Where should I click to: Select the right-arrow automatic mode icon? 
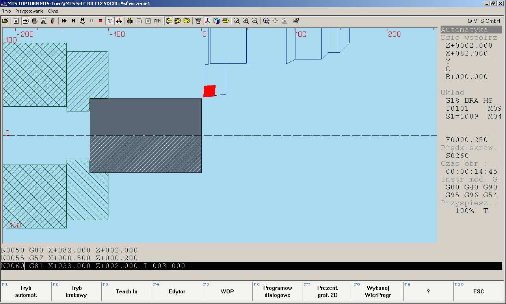(x=25, y=20)
